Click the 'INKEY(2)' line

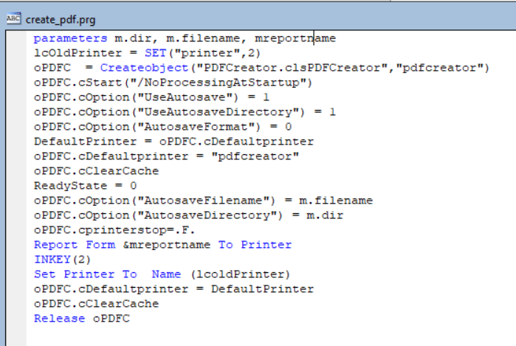point(62,260)
